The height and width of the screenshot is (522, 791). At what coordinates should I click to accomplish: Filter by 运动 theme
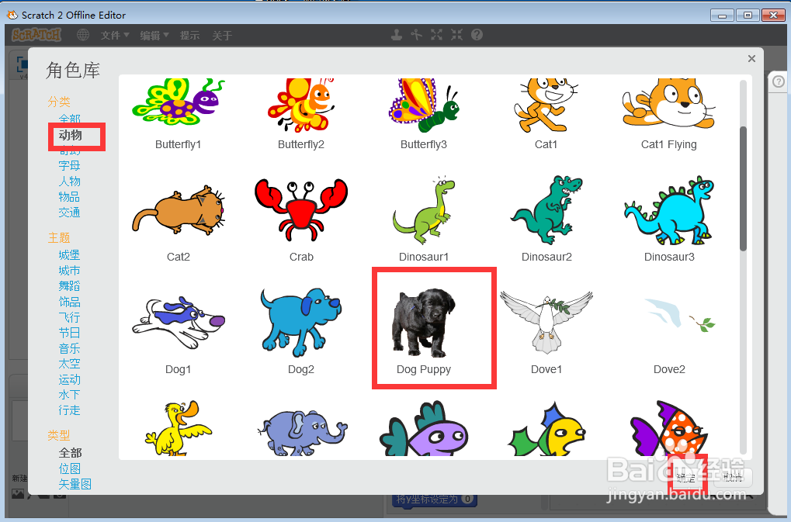[70, 379]
